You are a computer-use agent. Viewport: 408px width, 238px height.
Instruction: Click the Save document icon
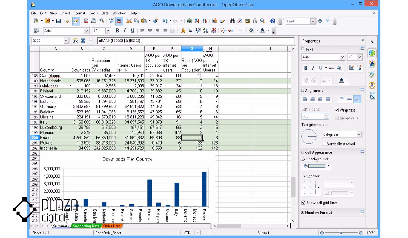[58, 21]
